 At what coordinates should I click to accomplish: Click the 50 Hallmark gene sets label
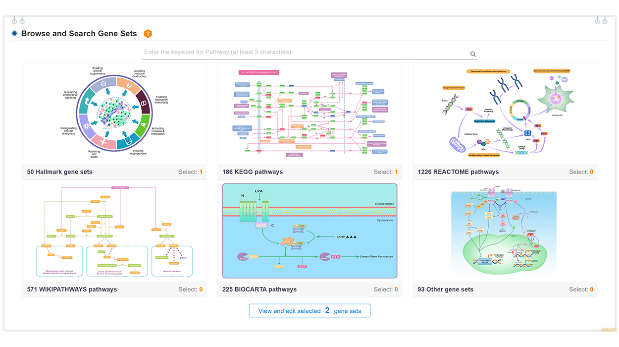pyautogui.click(x=60, y=172)
